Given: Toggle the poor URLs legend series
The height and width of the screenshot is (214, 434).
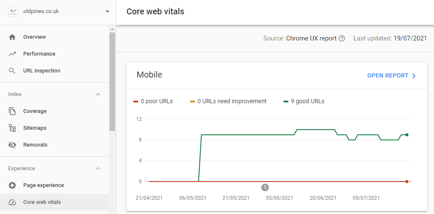Looking at the screenshot, I should pos(153,101).
